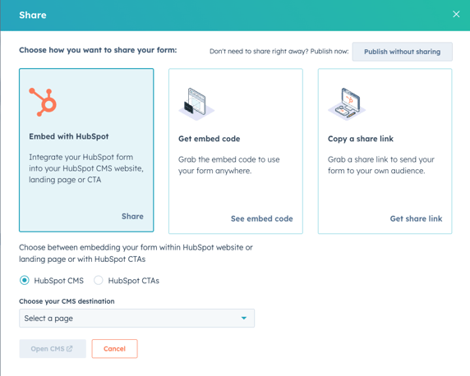The width and height of the screenshot is (470, 376).
Task: Click the Open CMS button
Action: 53,349
